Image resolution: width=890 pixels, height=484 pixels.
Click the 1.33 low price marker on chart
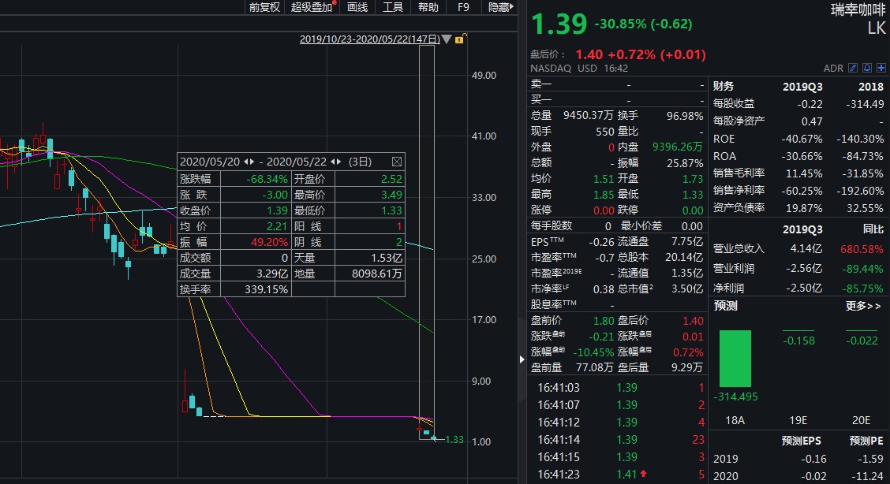click(454, 440)
